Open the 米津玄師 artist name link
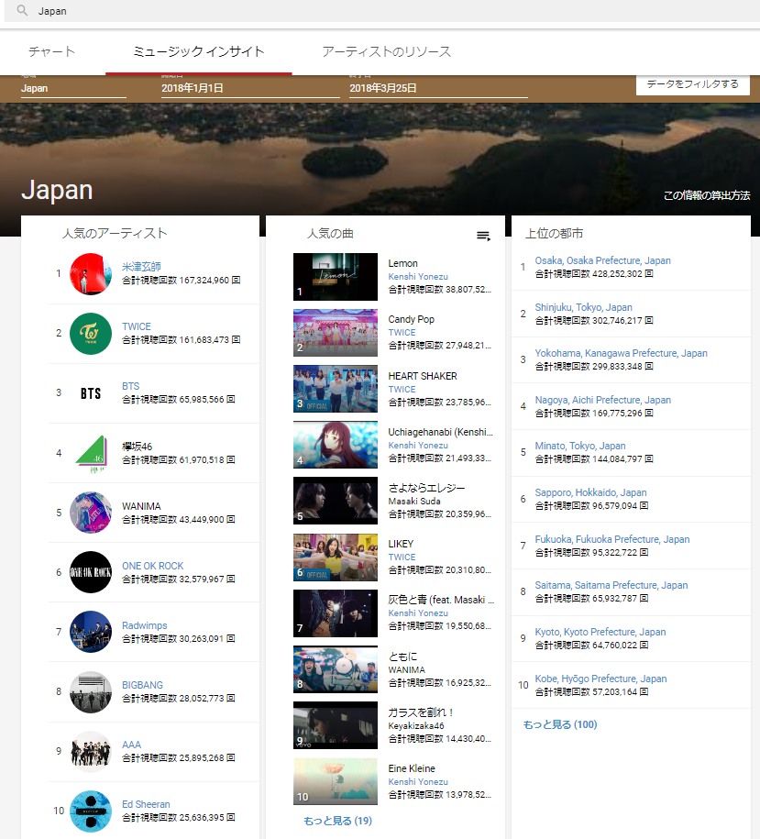 (x=141, y=267)
